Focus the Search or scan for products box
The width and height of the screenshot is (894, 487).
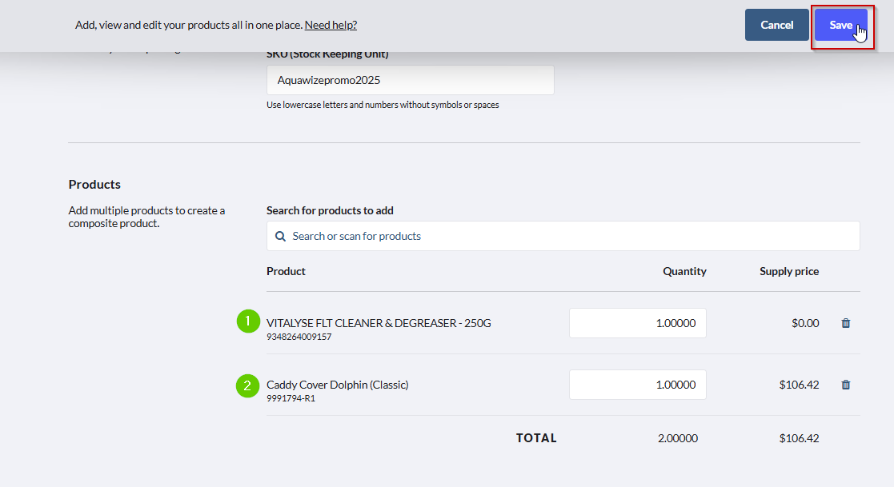coord(563,236)
